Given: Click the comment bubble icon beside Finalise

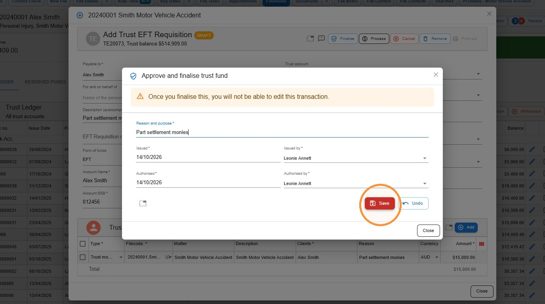Looking at the screenshot, I should (x=322, y=39).
